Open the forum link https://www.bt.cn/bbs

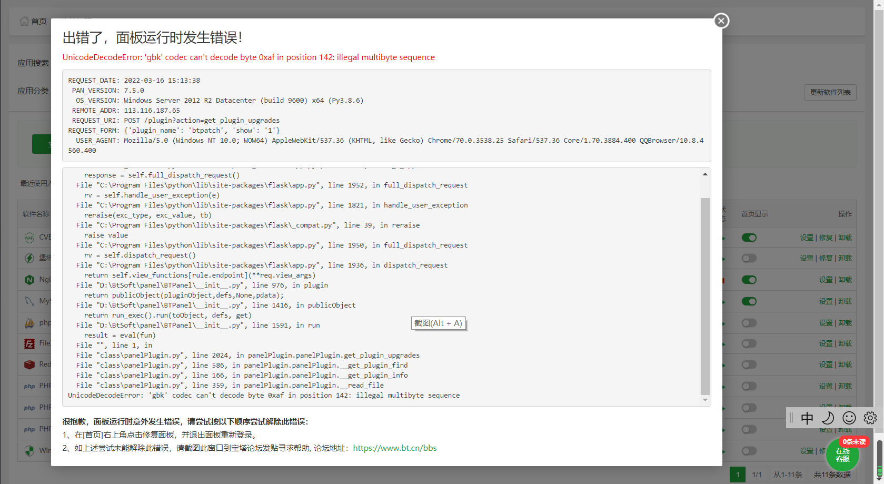click(x=395, y=448)
